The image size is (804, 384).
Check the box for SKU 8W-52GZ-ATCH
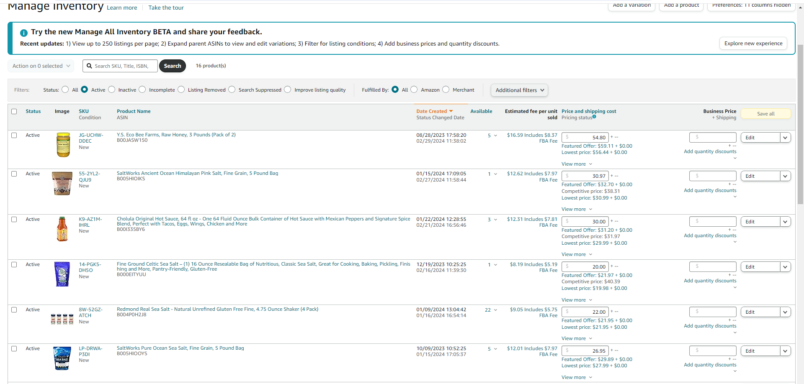click(14, 310)
